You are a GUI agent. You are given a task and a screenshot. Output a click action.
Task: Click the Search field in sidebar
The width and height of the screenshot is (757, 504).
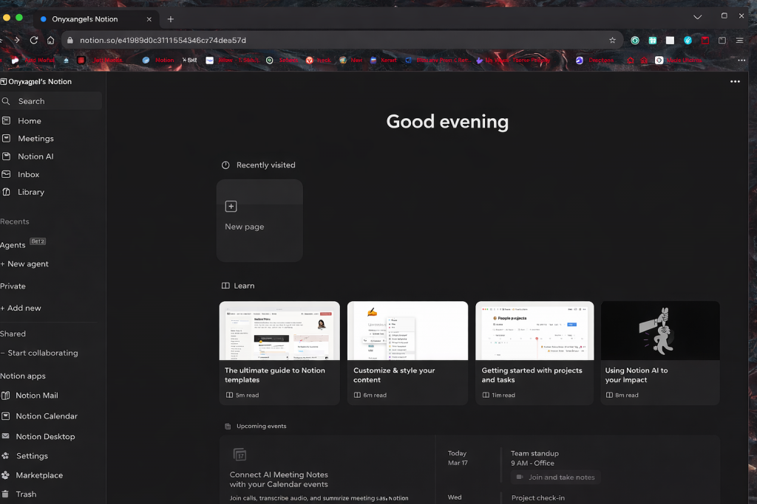[x=51, y=101]
